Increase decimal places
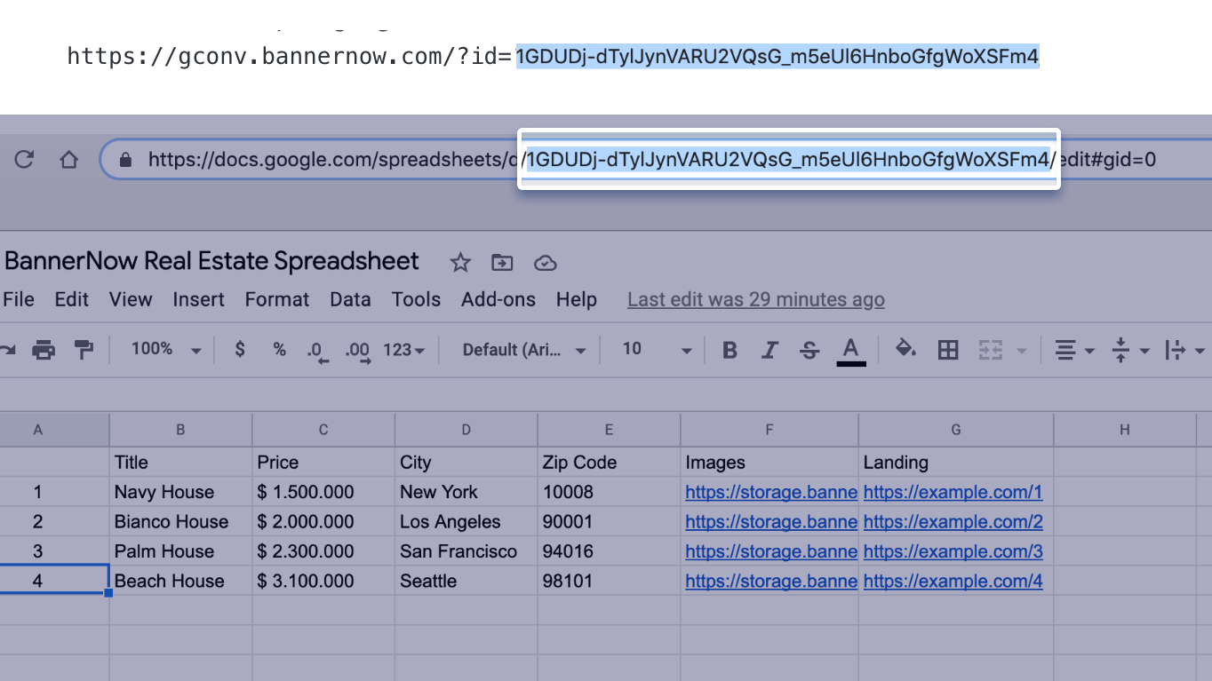Screen dimensions: 1212x681 (x=357, y=352)
